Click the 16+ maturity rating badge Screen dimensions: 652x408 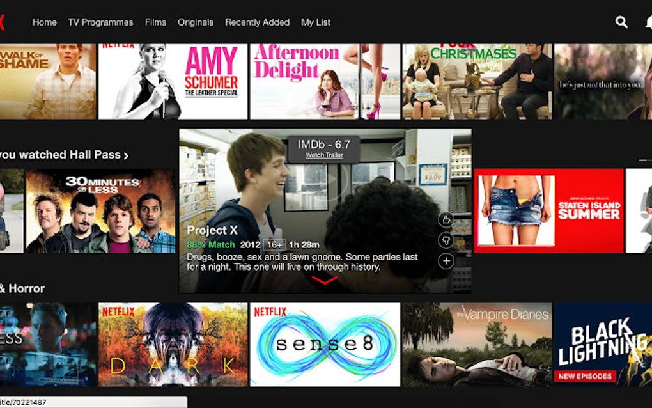[274, 244]
